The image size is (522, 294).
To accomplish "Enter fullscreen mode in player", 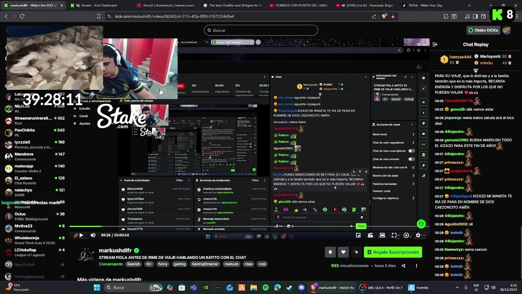I will pyautogui.click(x=394, y=235).
